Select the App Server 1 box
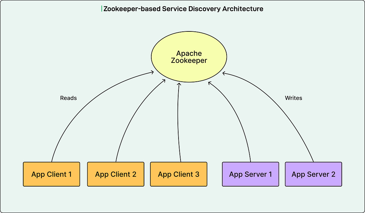Viewport: 365px width, 213px height. [x=251, y=174]
